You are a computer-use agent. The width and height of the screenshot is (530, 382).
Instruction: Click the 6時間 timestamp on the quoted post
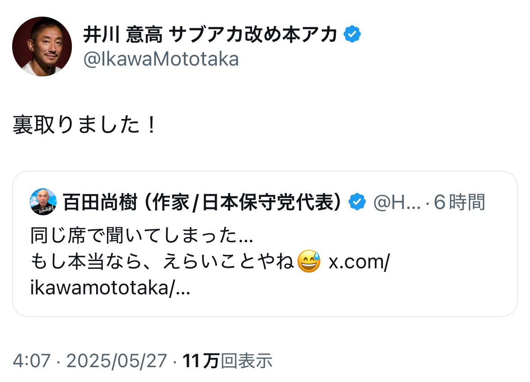[459, 203]
